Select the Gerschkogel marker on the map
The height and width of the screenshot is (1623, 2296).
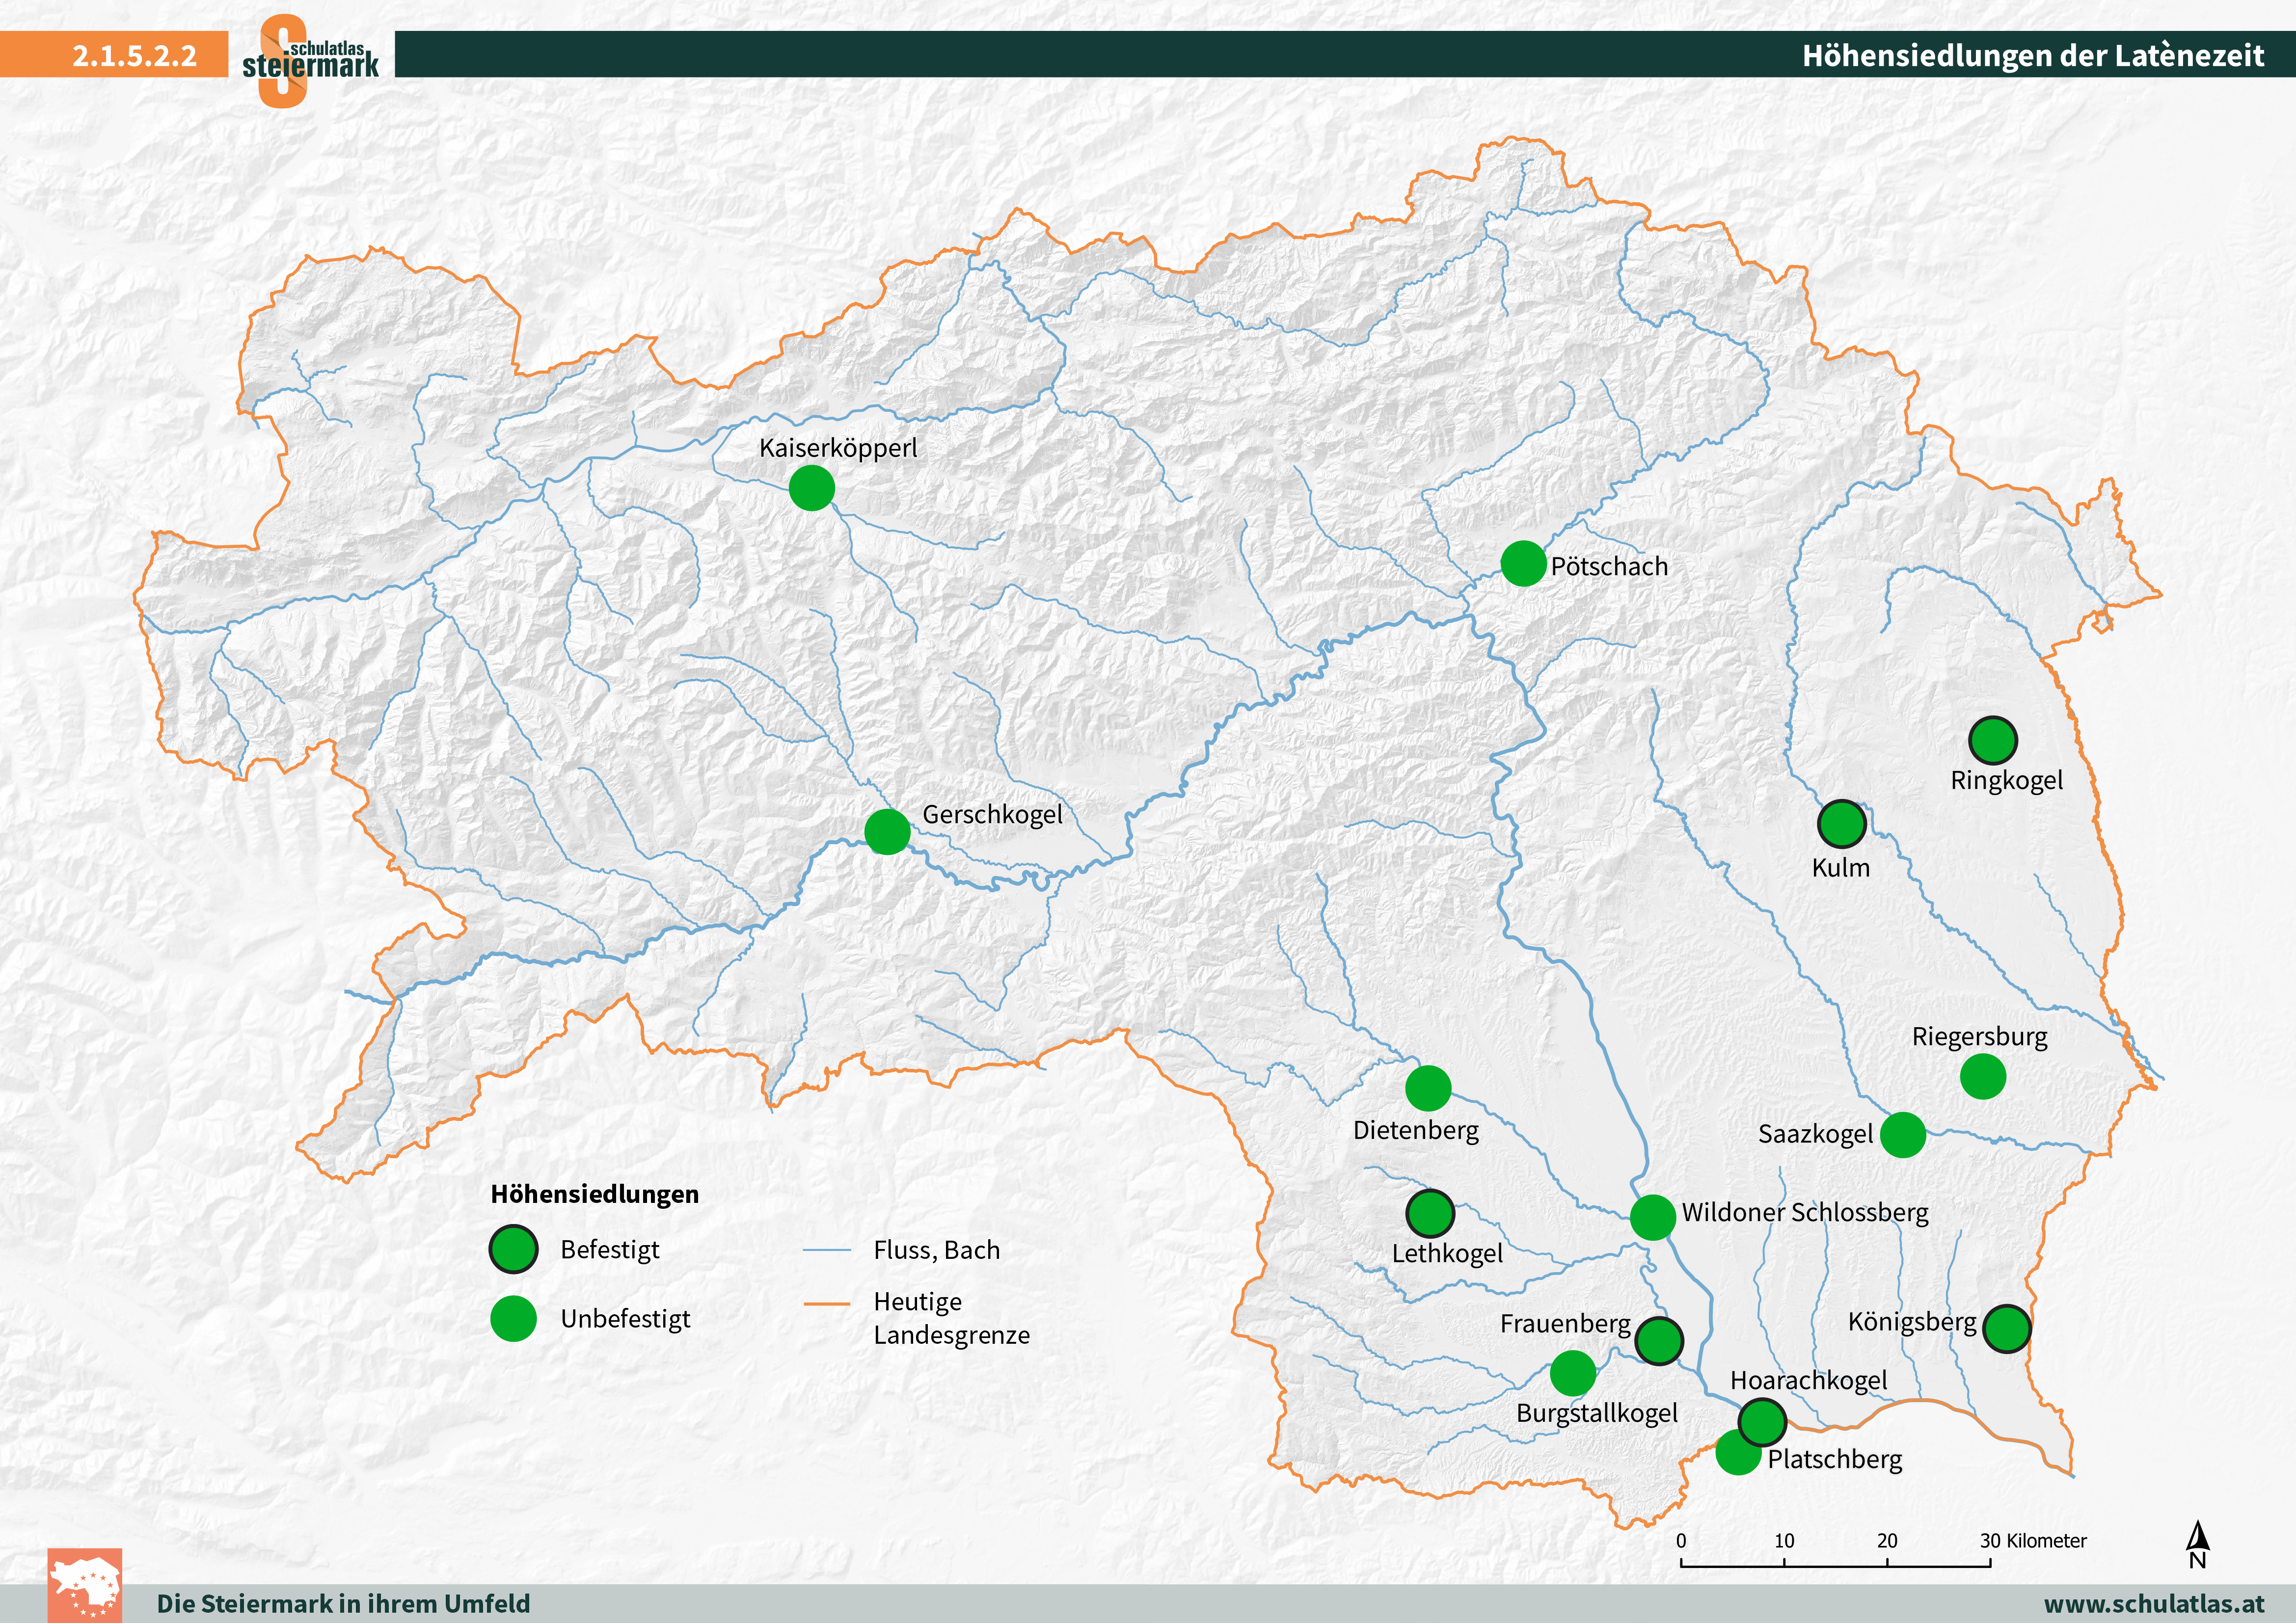(x=887, y=831)
